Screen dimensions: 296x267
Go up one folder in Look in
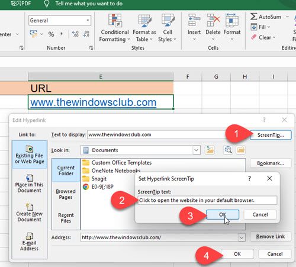point(210,150)
